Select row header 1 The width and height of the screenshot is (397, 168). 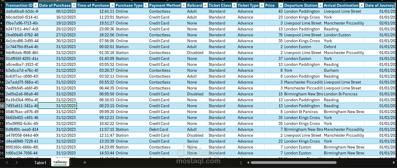(2, 5)
